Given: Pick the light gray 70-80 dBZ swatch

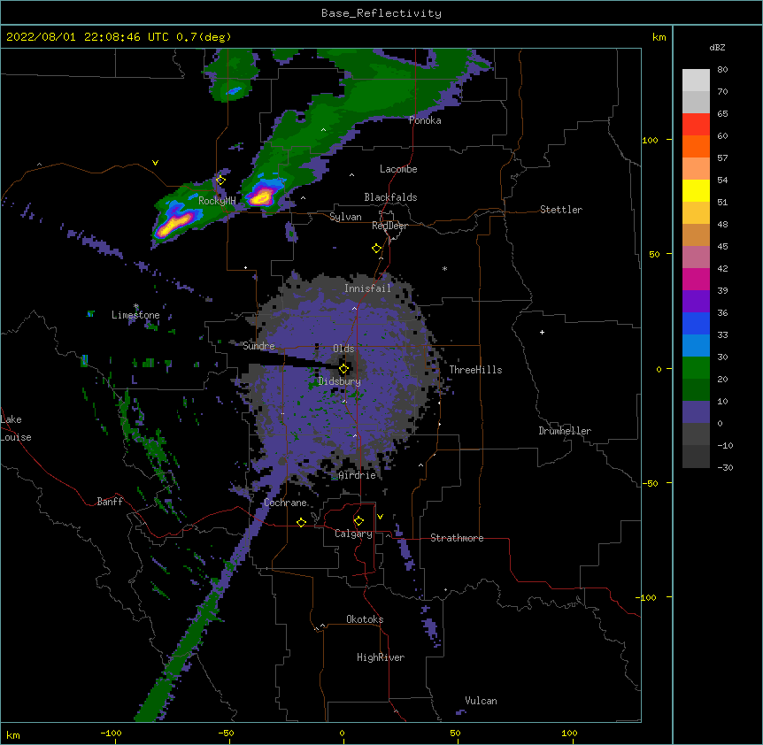Looking at the screenshot, I should pyautogui.click(x=696, y=81).
